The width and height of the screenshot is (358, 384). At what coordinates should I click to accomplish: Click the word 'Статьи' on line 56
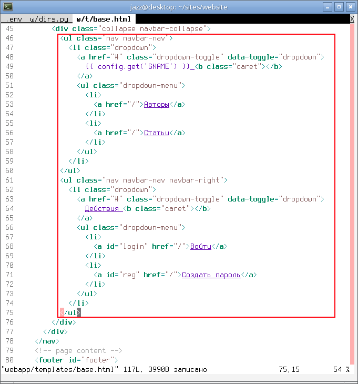[157, 133]
